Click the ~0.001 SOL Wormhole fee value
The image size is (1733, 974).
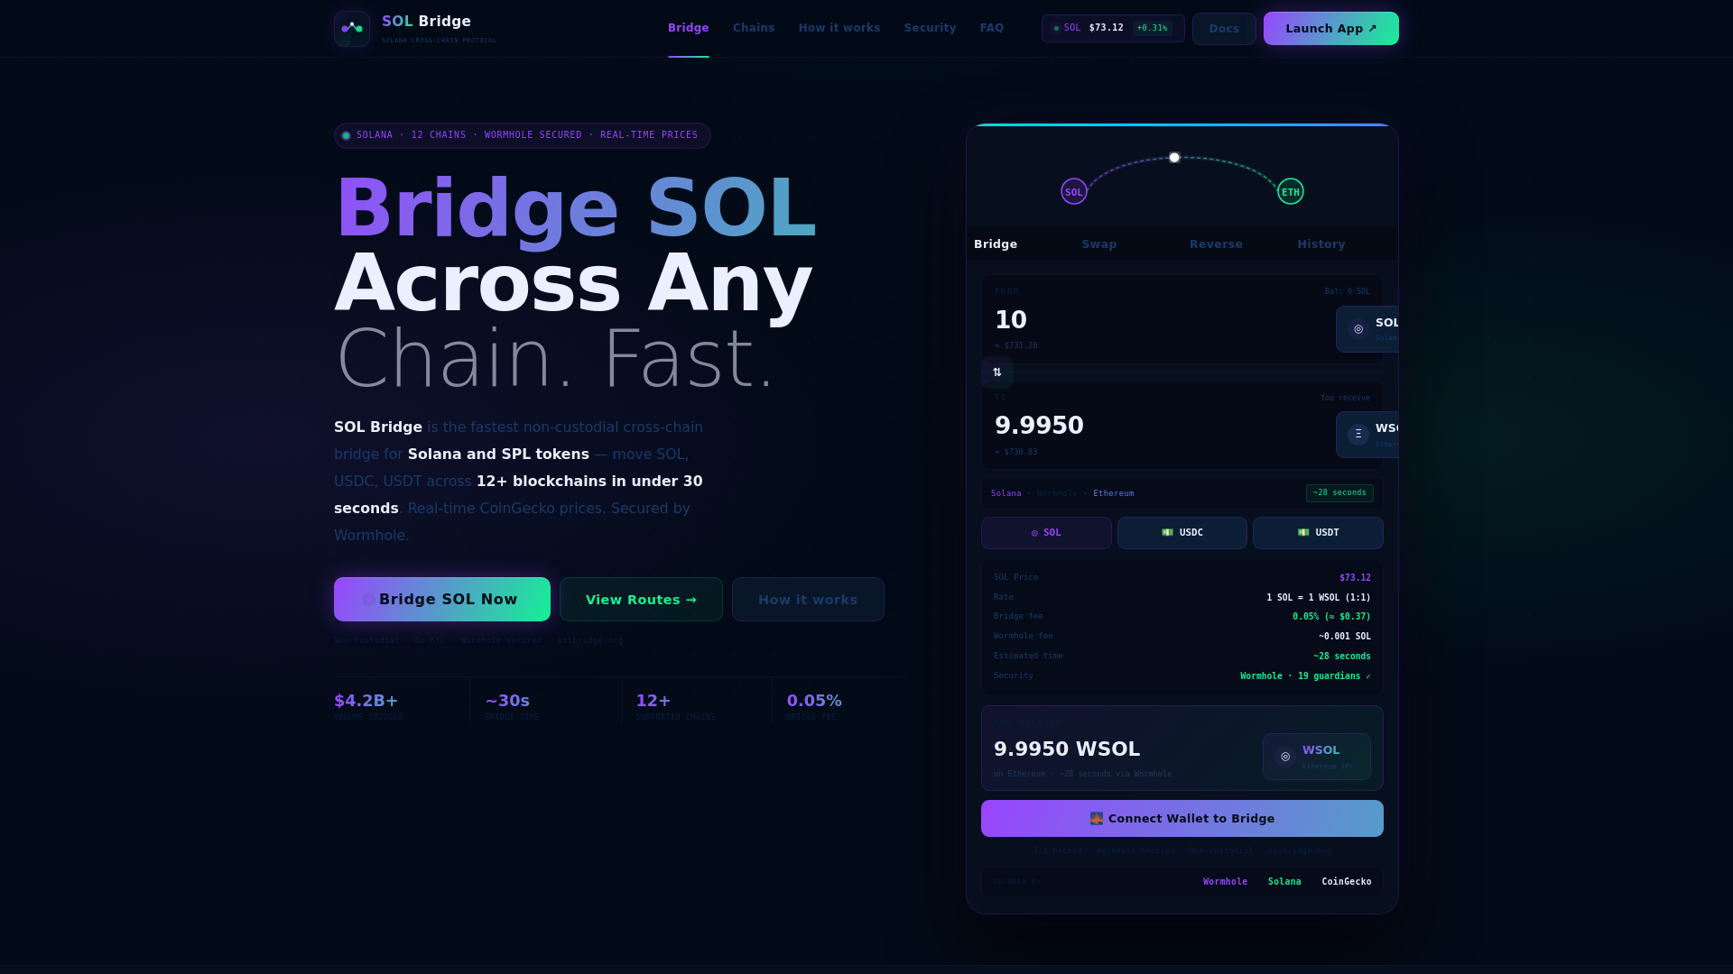tap(1345, 637)
